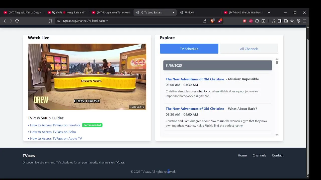321x180 pixels.
Task: Open Old Christine Mission: Impossible listing
Action: tap(195, 79)
